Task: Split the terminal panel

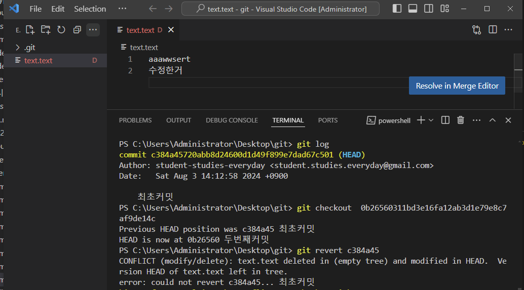Action: tap(445, 120)
